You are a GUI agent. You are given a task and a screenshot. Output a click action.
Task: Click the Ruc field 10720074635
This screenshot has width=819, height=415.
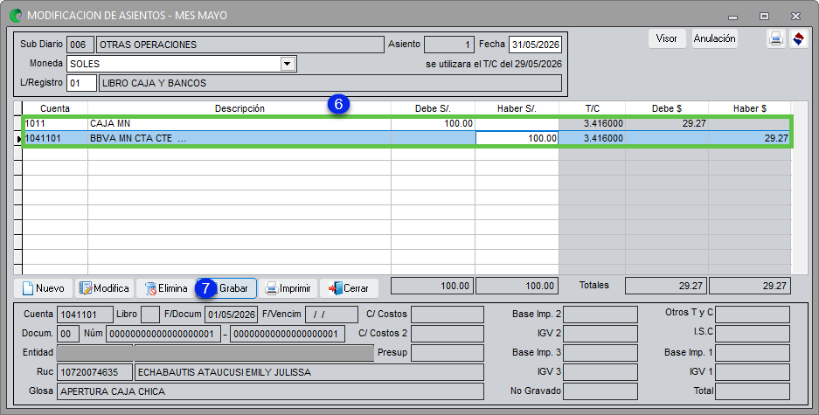coord(94,372)
